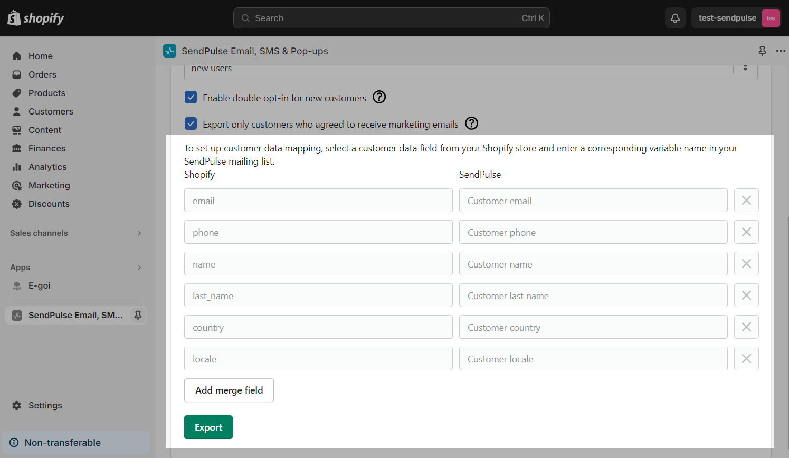Unpin SendPulse app in sidebar
789x458 pixels.
138,315
